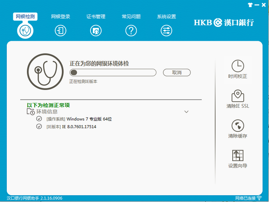This screenshot has height=202, width=269.
Task: Click the 清除缓存 cache icon
Action: point(238,126)
